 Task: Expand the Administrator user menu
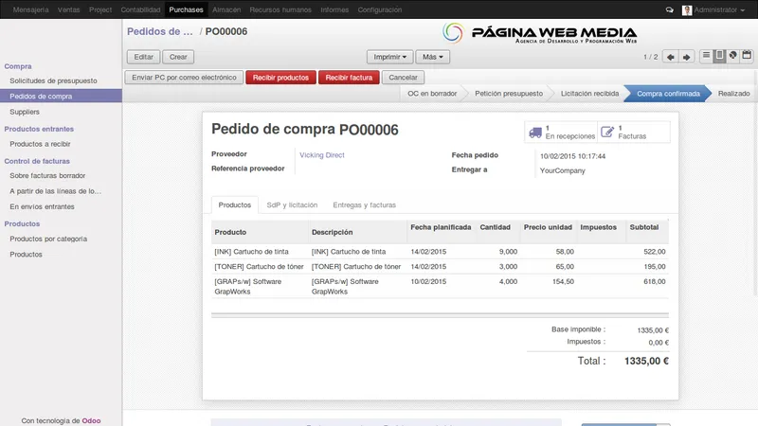click(x=719, y=9)
